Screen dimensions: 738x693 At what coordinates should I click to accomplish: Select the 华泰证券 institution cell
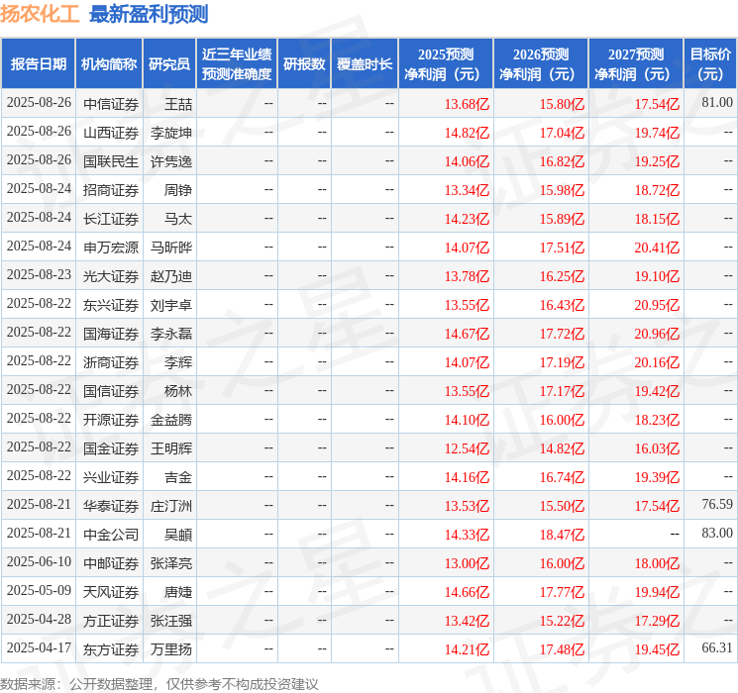[111, 506]
